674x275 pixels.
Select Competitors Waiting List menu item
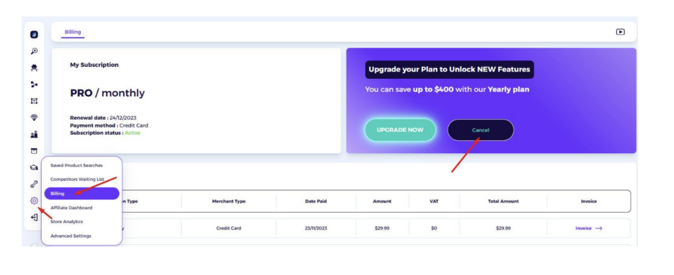pyautogui.click(x=77, y=179)
